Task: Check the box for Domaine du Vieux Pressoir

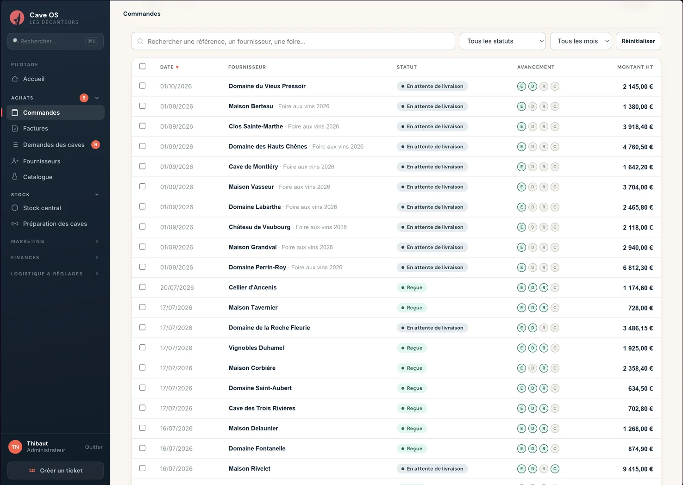Action: tap(142, 86)
